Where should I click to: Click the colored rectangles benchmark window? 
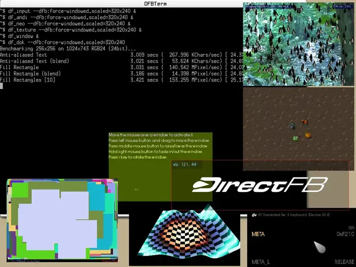[62, 220]
